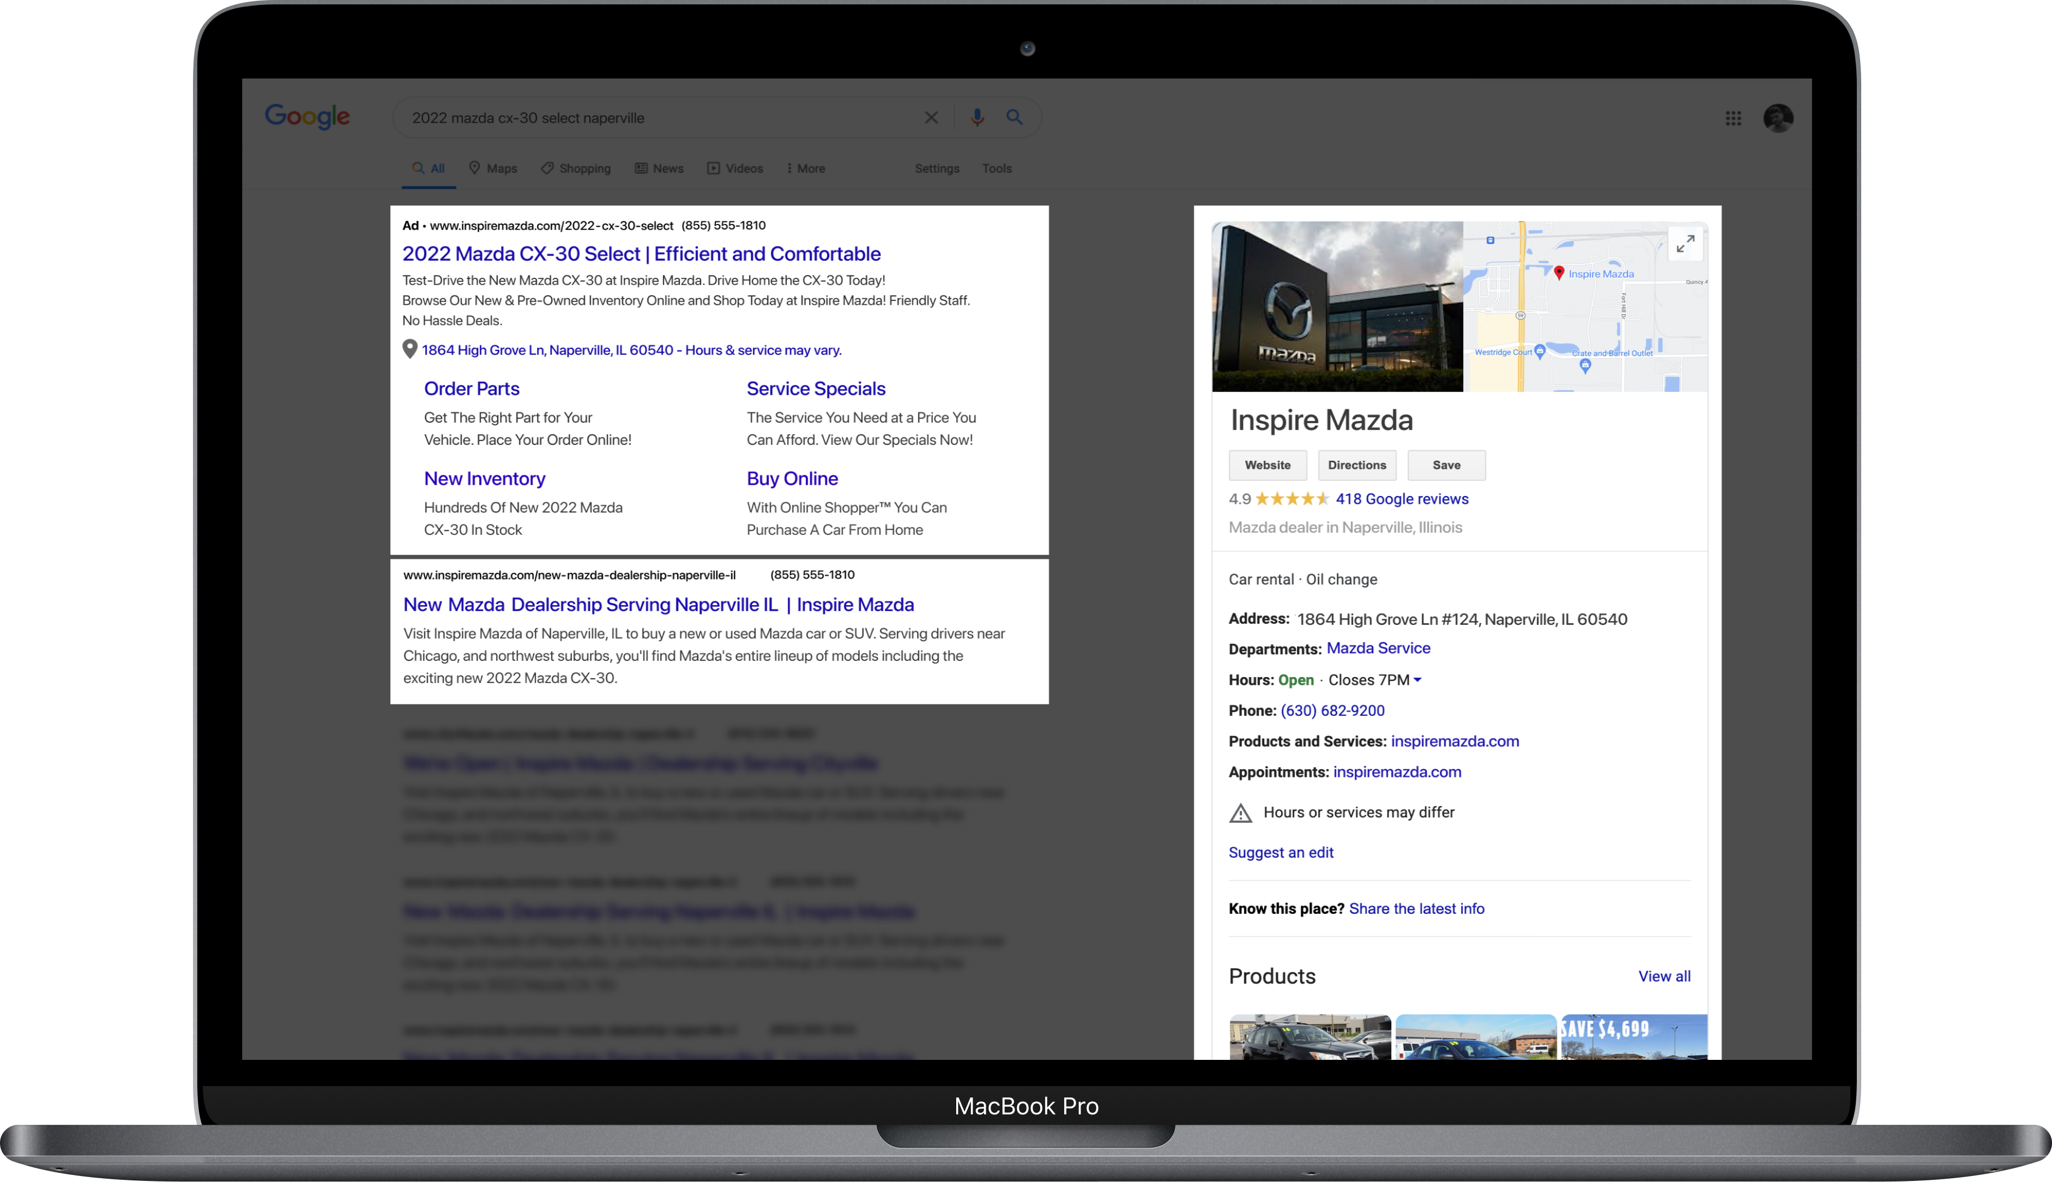Clear the search query with the X icon
Image resolution: width=2052 pixels, height=1182 pixels.
pyautogui.click(x=931, y=118)
